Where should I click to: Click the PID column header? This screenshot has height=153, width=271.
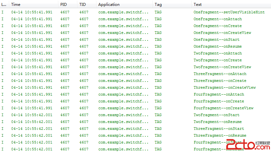coord(64,5)
